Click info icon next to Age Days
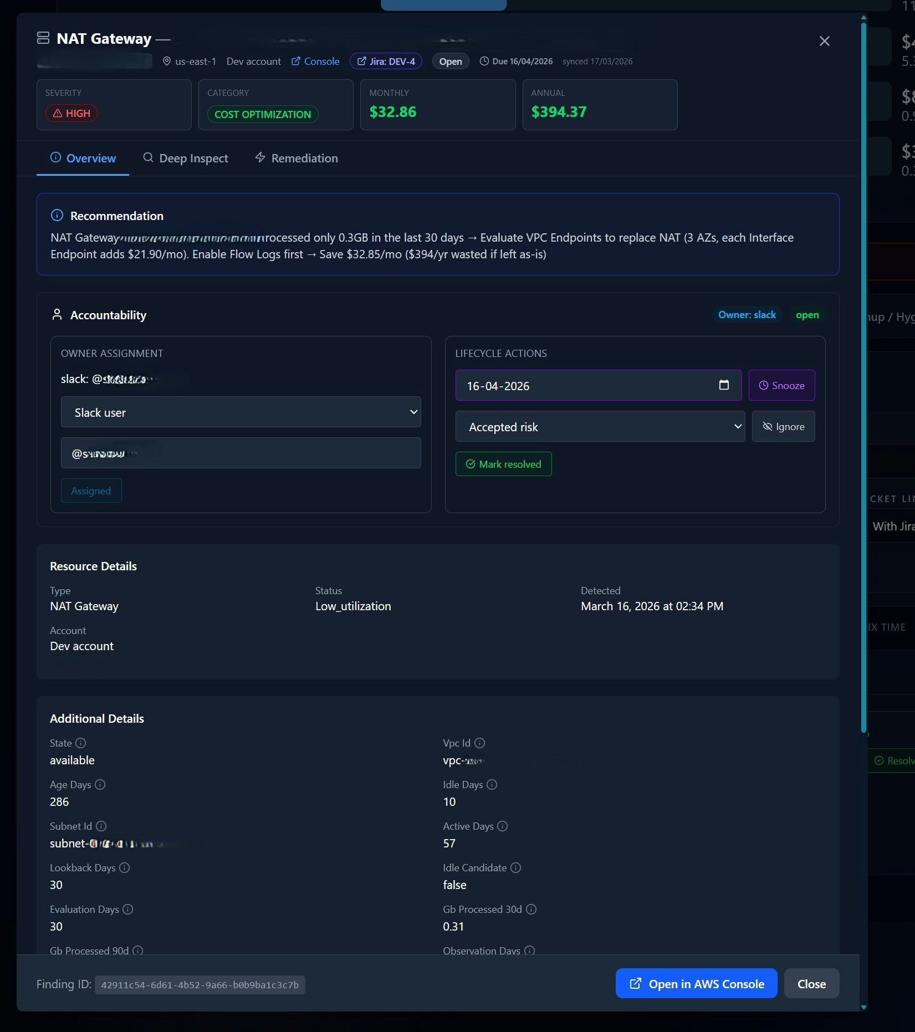Viewport: 915px width, 1032px height. pyautogui.click(x=100, y=785)
